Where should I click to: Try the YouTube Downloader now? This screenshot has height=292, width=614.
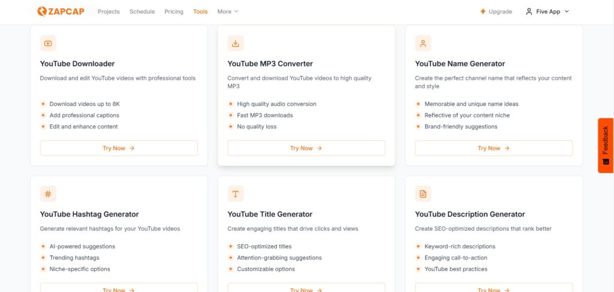click(119, 148)
